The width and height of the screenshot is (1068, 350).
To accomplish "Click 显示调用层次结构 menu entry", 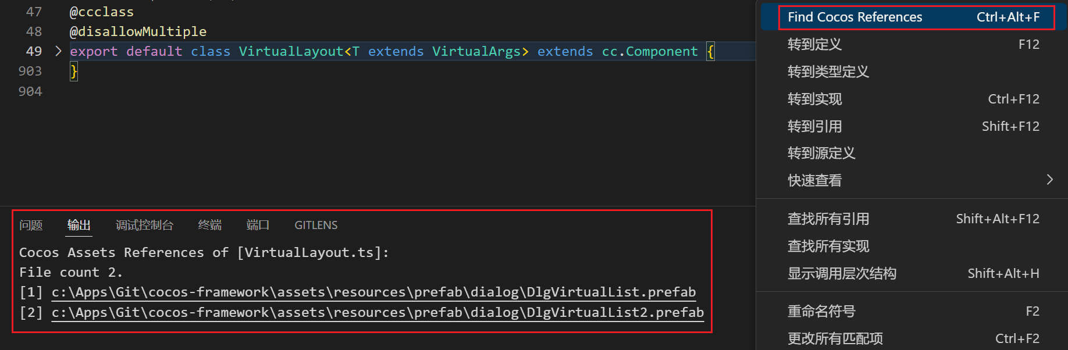I will pyautogui.click(x=841, y=274).
